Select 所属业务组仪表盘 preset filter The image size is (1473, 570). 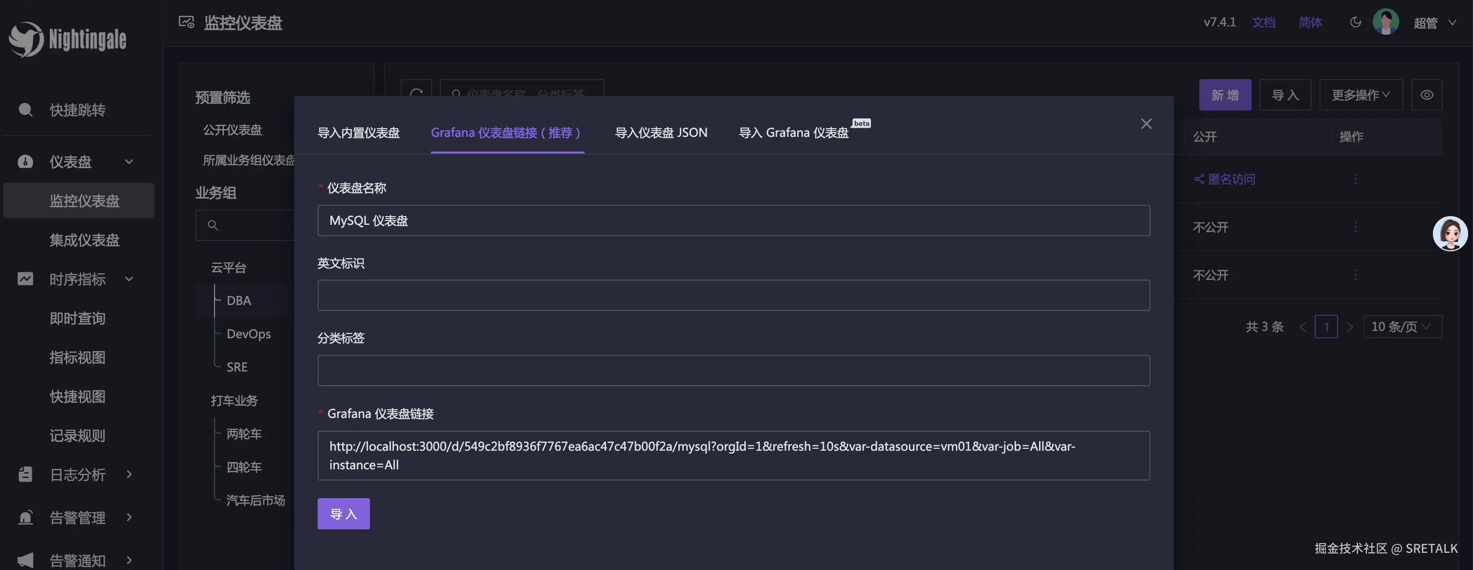[x=249, y=161]
